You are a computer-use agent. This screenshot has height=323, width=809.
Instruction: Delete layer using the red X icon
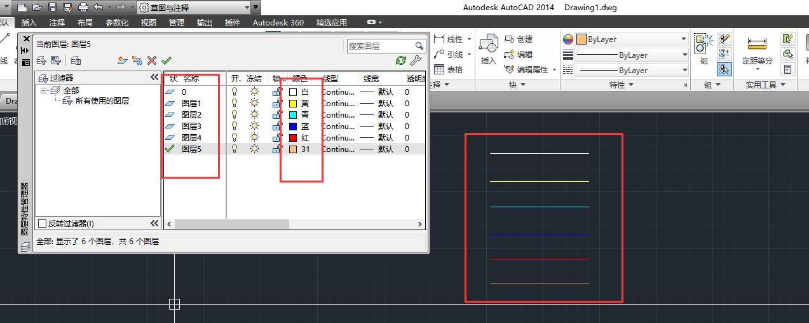(152, 60)
